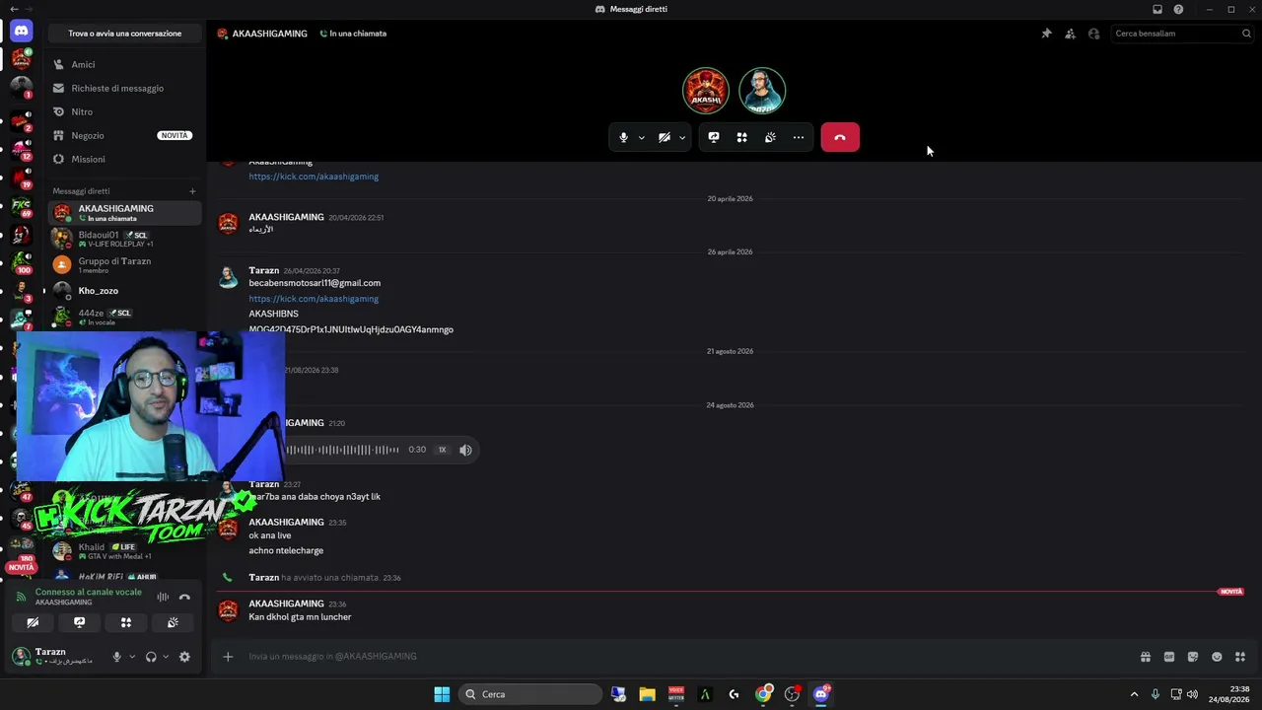Expand camera options arrow in call controls
The height and width of the screenshot is (710, 1262).
point(681,137)
